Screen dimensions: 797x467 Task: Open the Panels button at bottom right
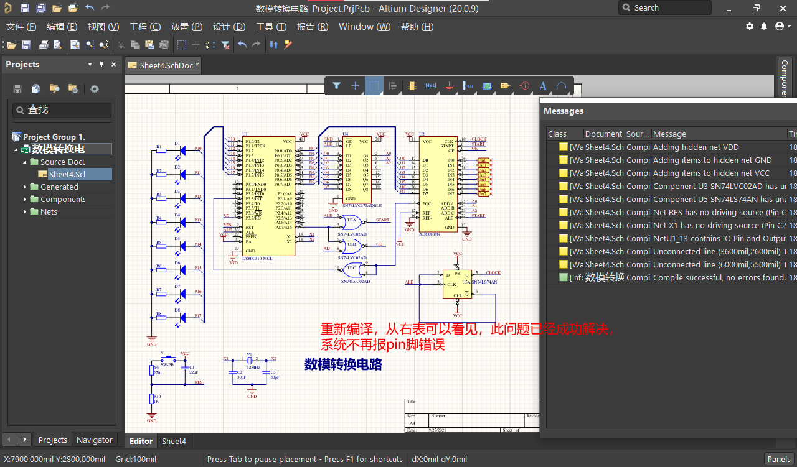[x=779, y=459]
